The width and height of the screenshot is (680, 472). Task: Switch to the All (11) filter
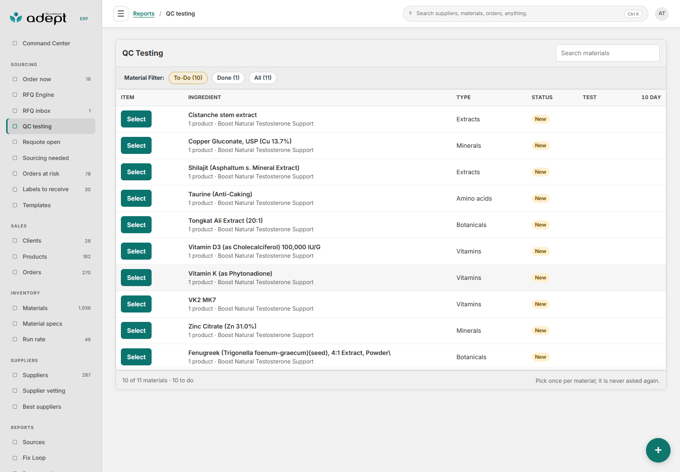(x=263, y=78)
